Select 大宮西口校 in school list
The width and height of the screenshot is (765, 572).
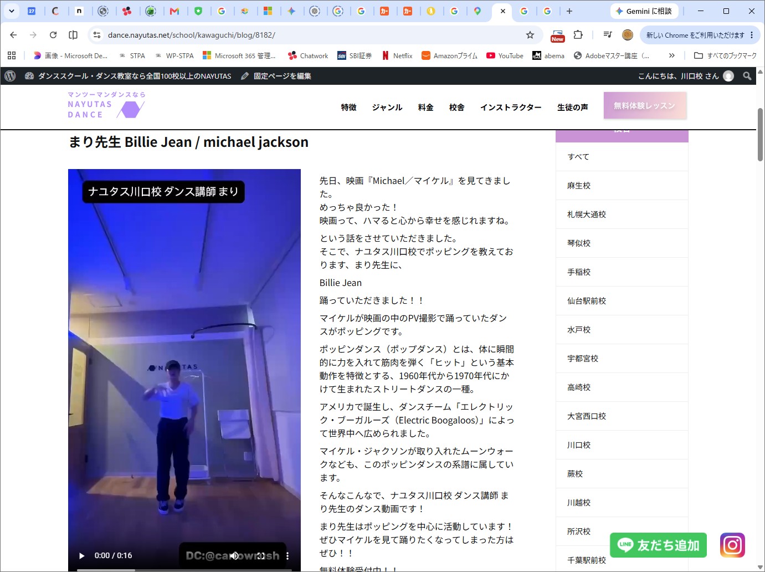point(622,416)
